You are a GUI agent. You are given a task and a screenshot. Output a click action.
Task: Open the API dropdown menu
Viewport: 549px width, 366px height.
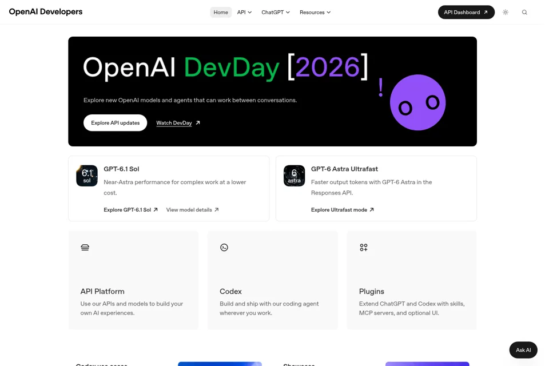coord(244,12)
